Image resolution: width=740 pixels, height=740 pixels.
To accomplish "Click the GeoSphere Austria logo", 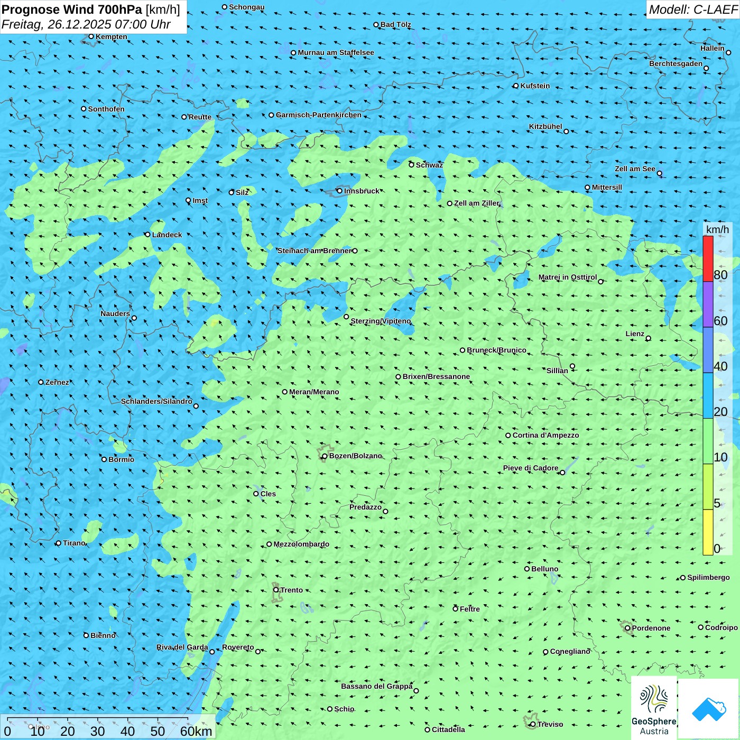I will click(x=654, y=708).
